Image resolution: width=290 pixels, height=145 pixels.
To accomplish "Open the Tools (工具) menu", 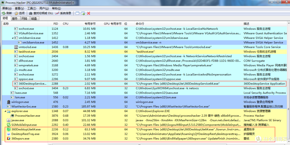I will (32, 9).
